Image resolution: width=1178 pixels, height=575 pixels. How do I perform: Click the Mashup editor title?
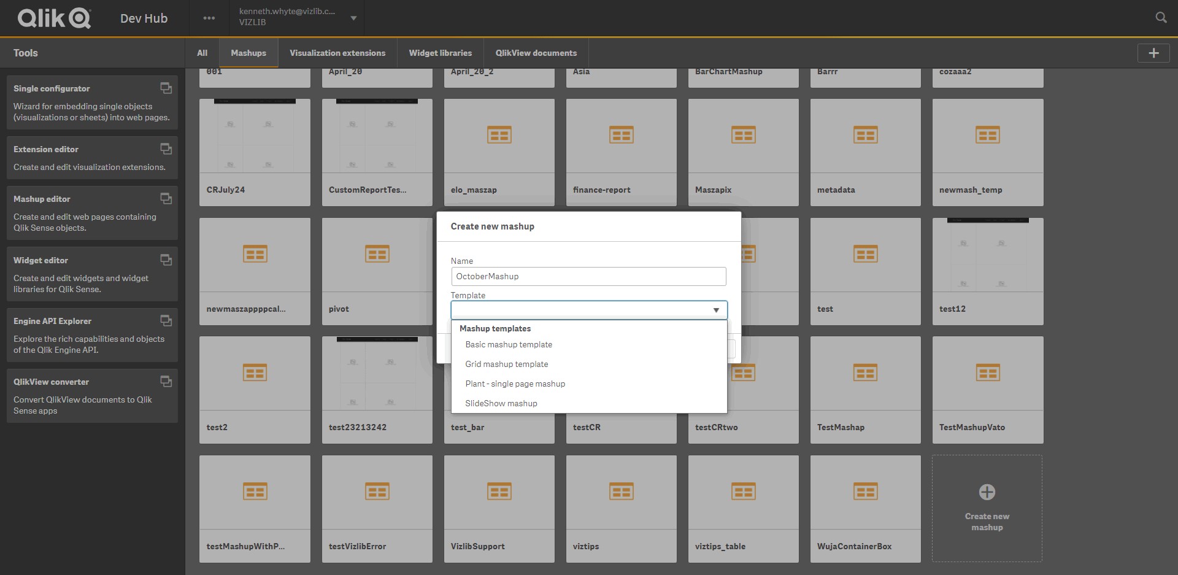point(42,199)
